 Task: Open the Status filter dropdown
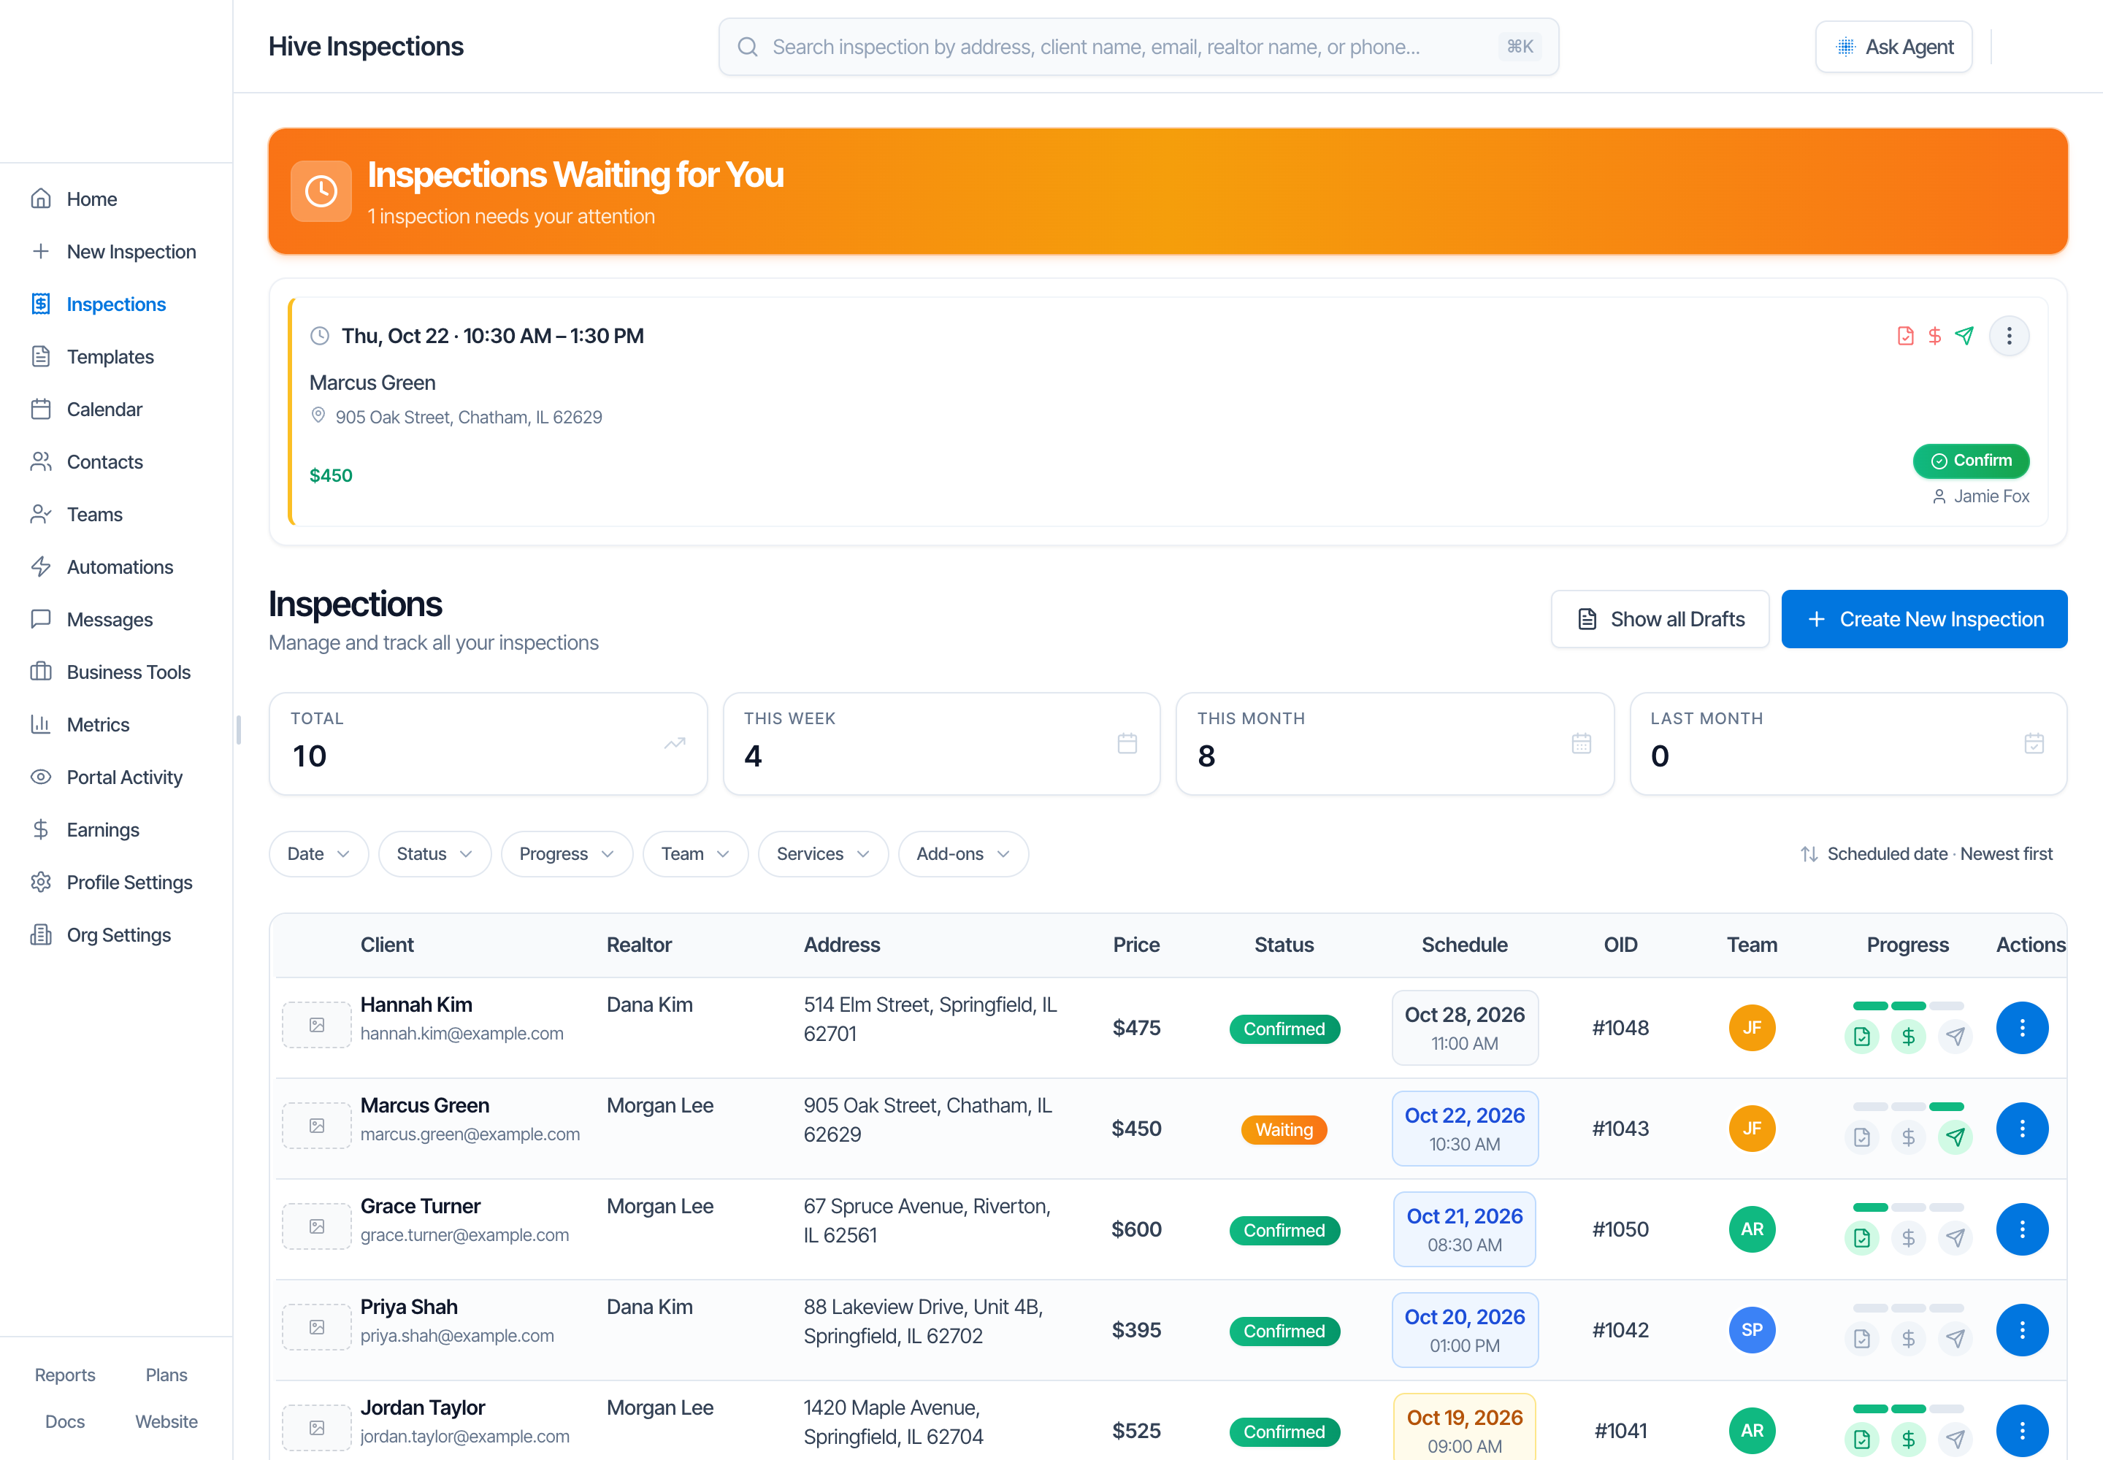pos(434,853)
